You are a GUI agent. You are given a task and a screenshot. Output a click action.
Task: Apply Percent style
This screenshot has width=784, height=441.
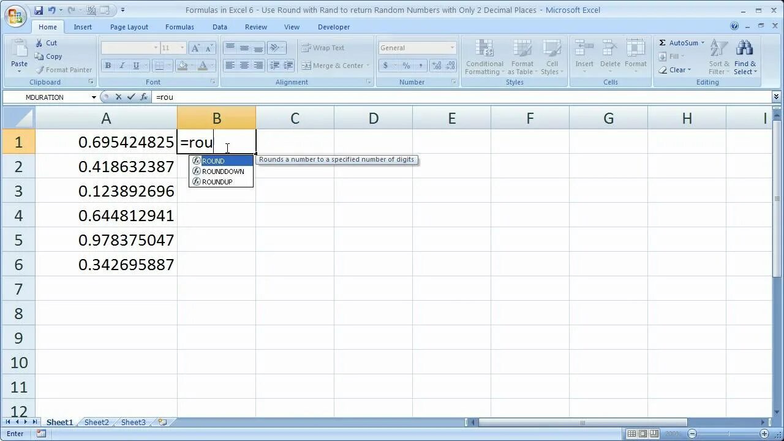click(x=406, y=66)
